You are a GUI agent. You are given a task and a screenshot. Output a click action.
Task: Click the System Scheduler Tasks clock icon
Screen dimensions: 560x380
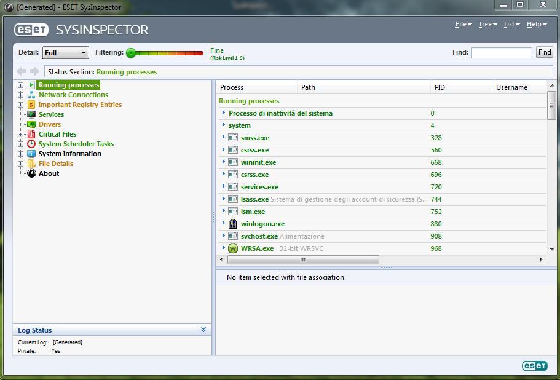click(31, 144)
